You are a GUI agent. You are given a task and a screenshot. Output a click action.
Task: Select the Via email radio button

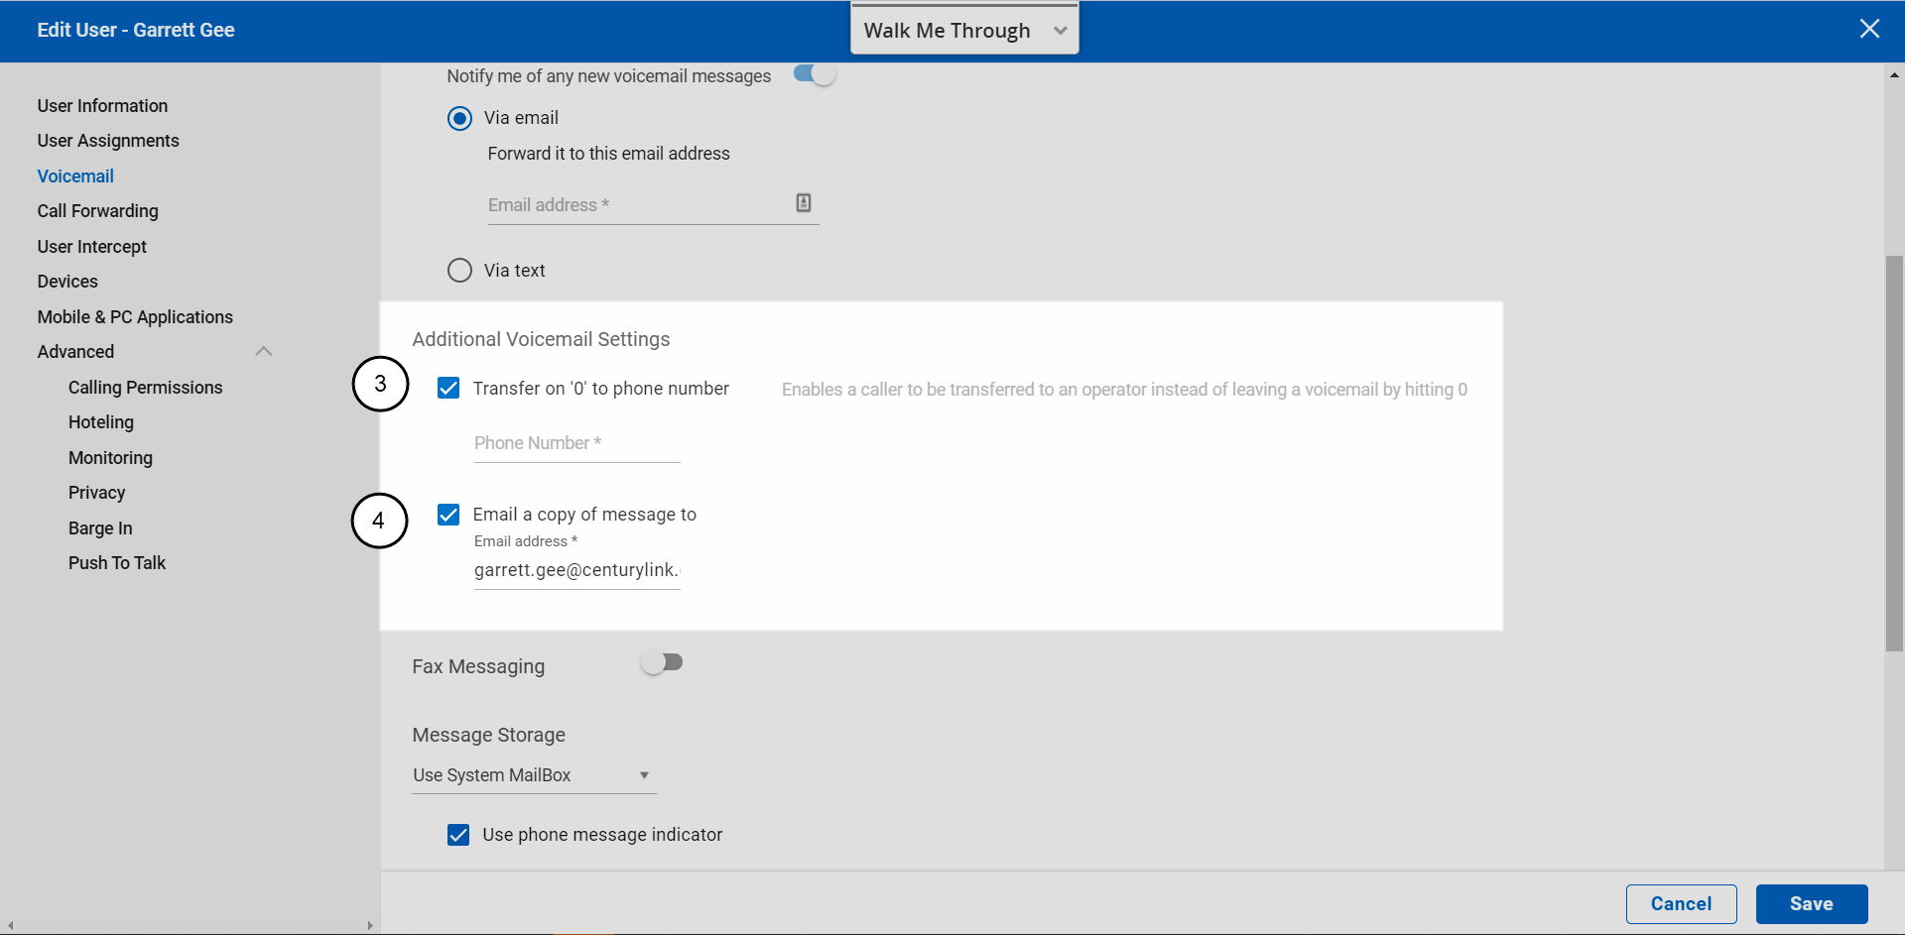(x=459, y=119)
